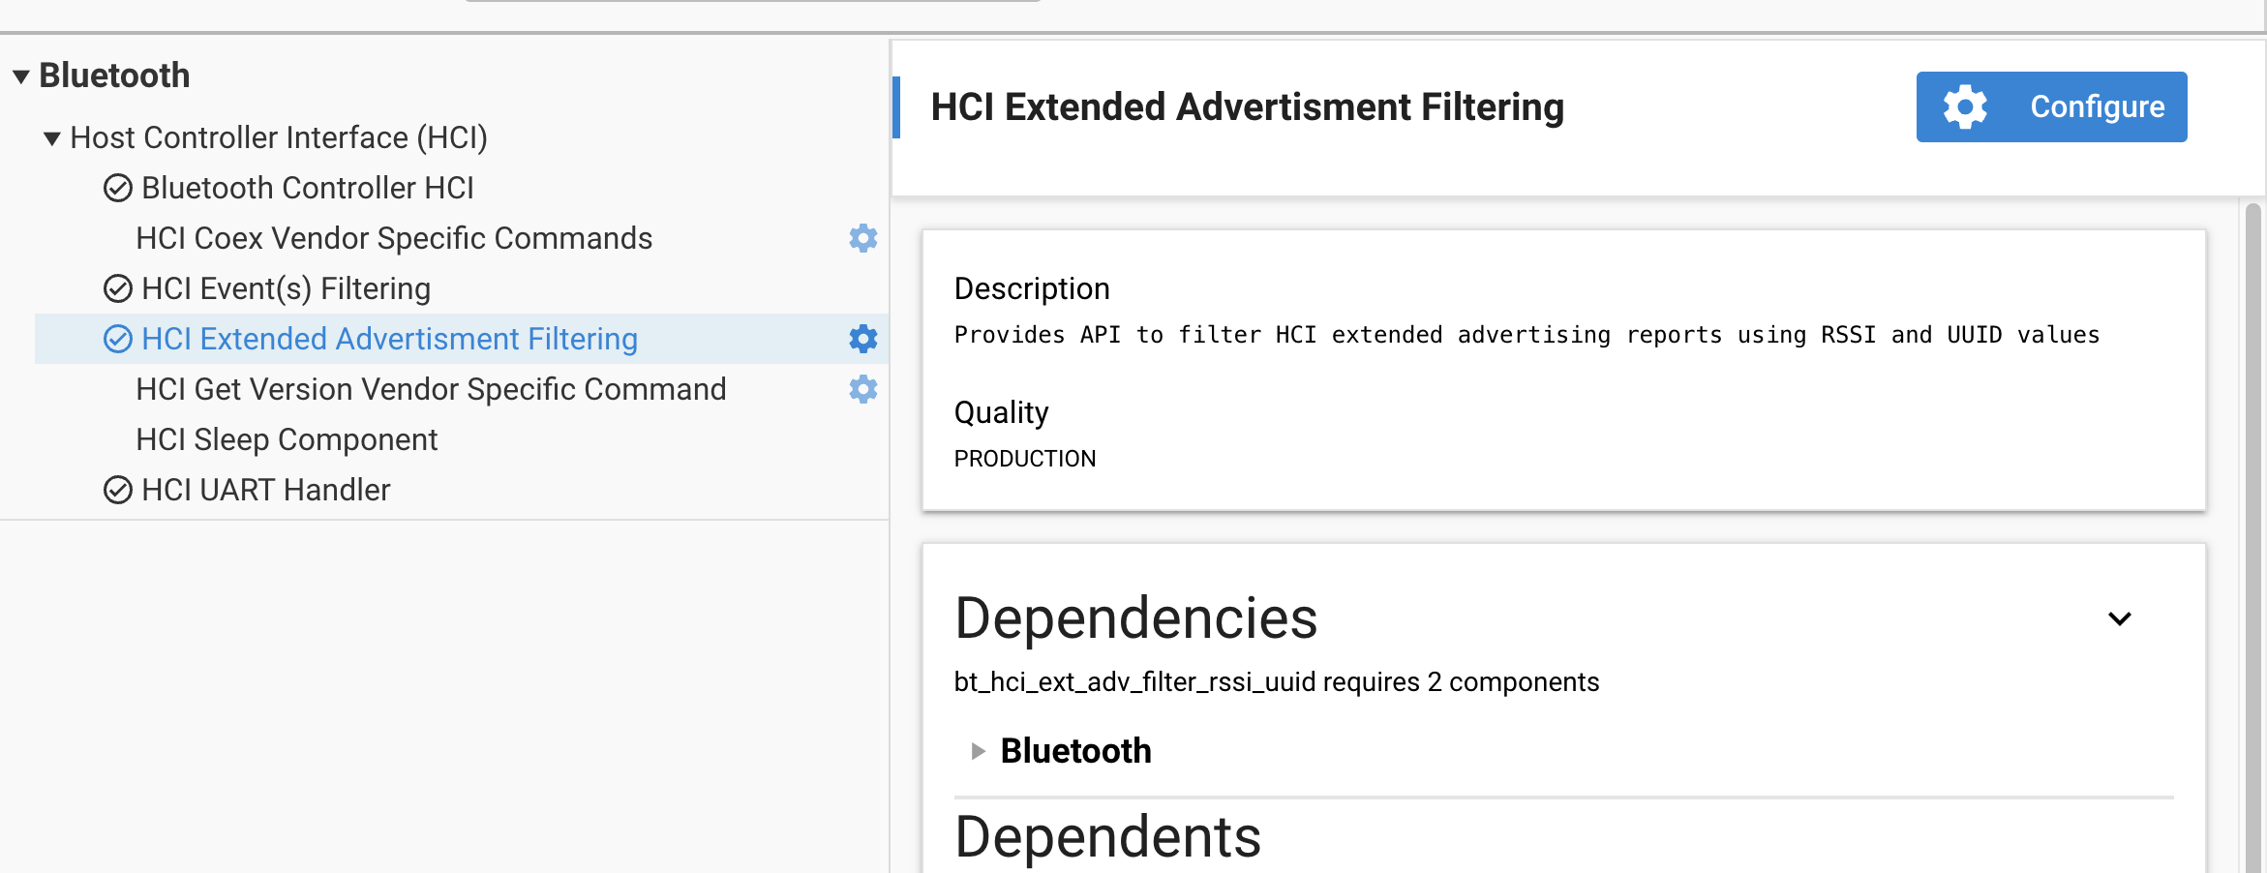Select HCI Sleep Component in the tree
The width and height of the screenshot is (2267, 873).
pyautogui.click(x=287, y=439)
